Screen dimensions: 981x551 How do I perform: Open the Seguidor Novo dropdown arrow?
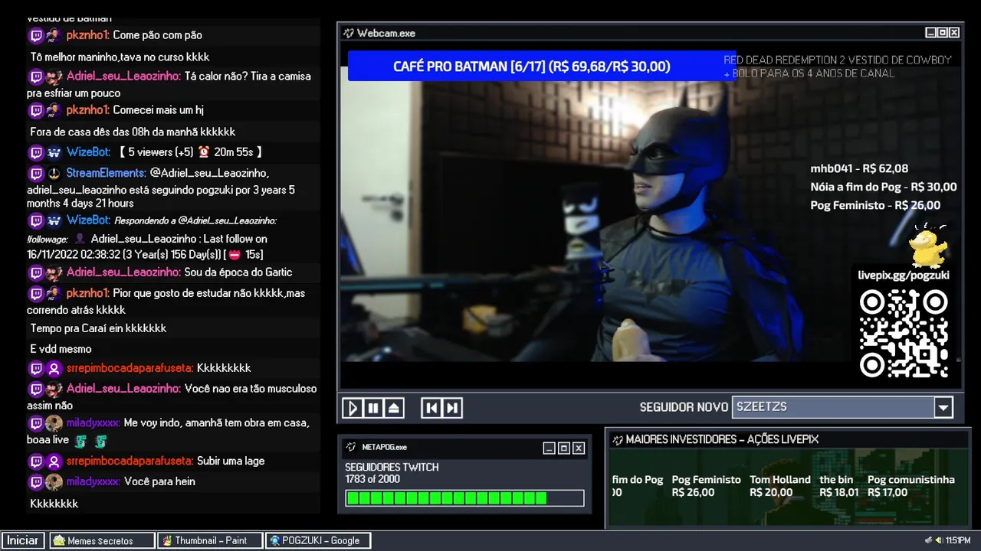click(943, 407)
